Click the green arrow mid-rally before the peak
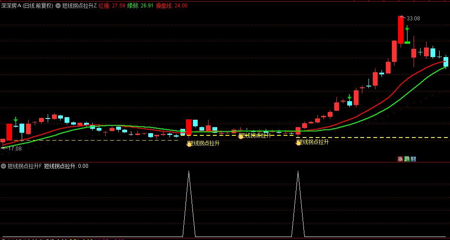Viewport: 450px width, 240px height. pos(349,97)
